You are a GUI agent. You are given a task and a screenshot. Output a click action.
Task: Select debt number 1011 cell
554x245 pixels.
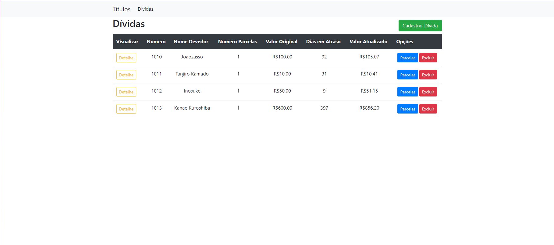click(157, 74)
